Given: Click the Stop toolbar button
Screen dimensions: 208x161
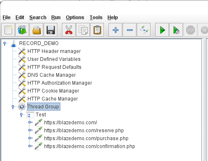Looking at the screenshot, I should click(x=191, y=30).
